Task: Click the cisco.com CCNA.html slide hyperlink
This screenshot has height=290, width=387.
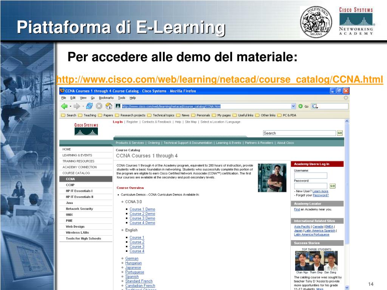Action: tap(220, 79)
